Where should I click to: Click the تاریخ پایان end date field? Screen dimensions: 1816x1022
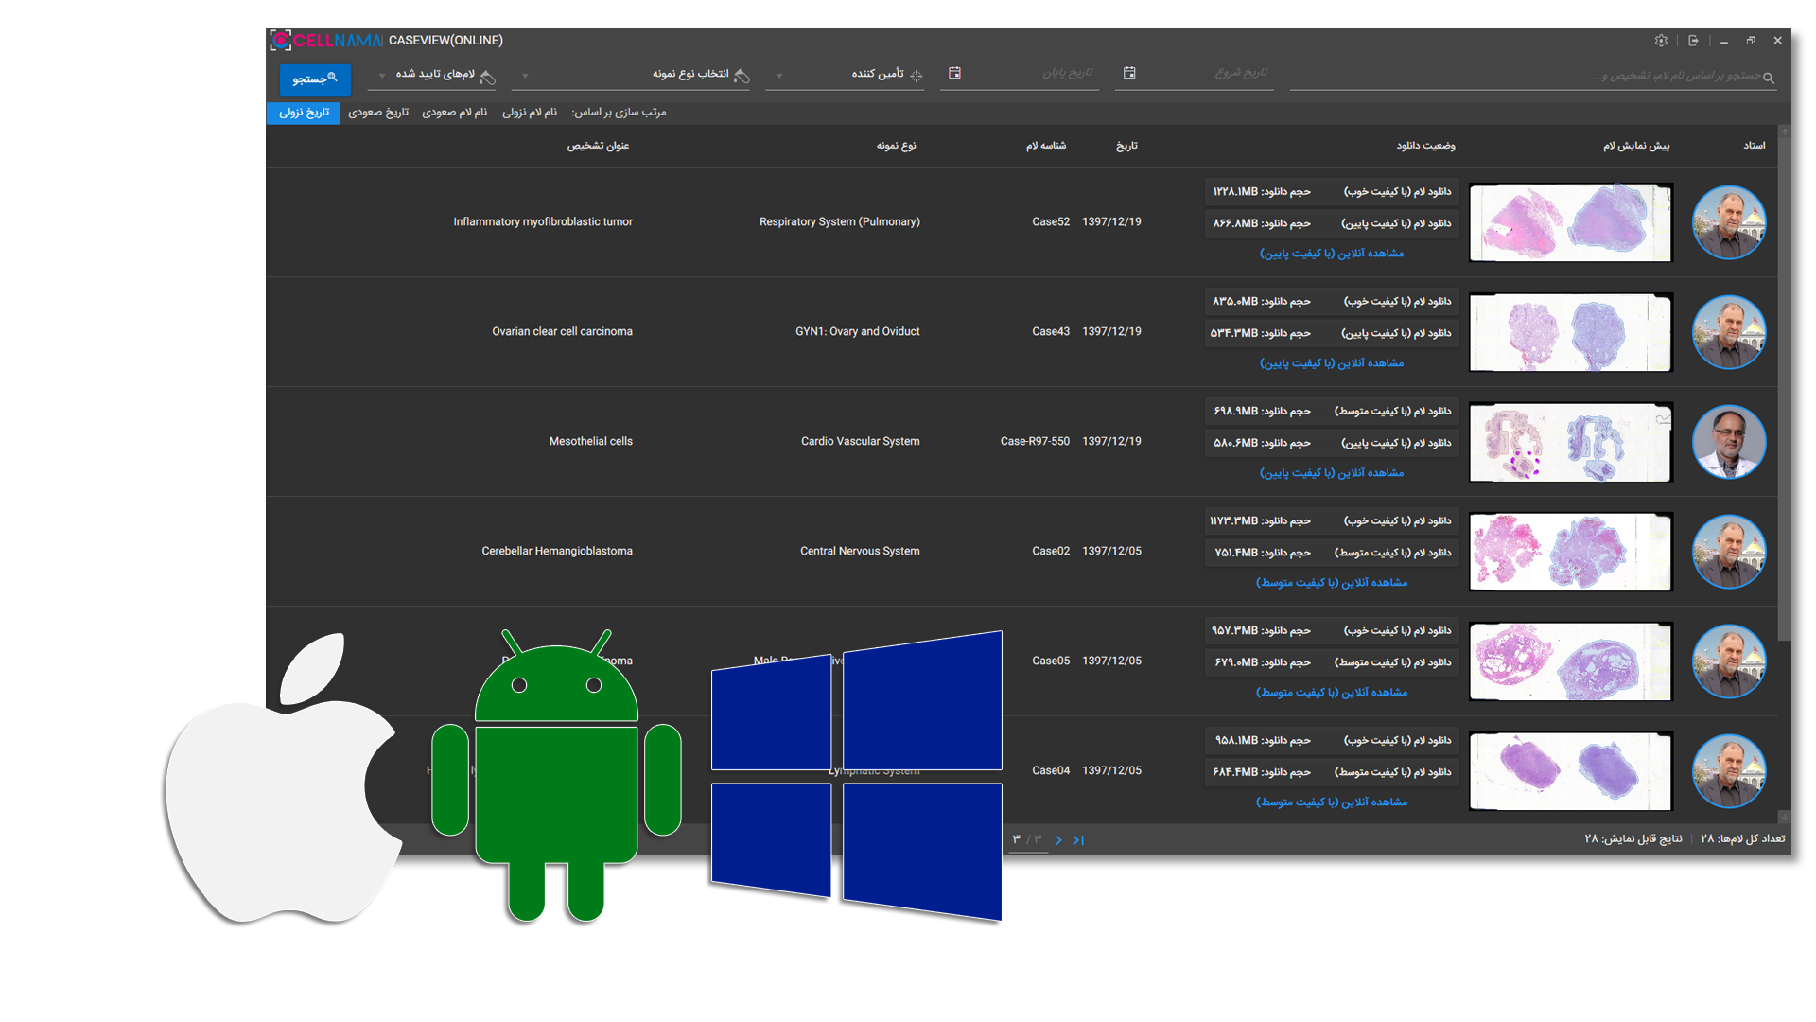[x=1020, y=74]
